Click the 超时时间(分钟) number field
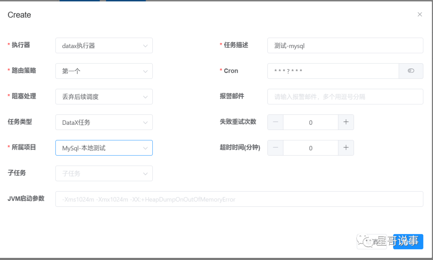 [311, 148]
